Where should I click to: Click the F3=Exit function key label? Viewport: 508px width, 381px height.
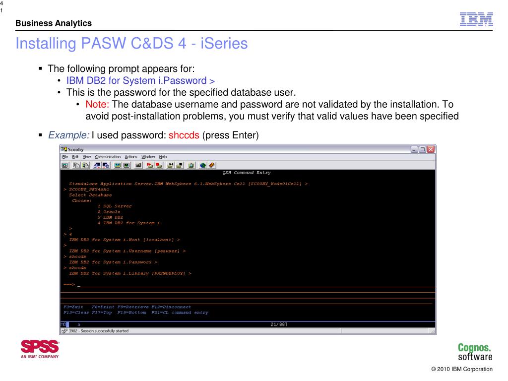pos(73,307)
